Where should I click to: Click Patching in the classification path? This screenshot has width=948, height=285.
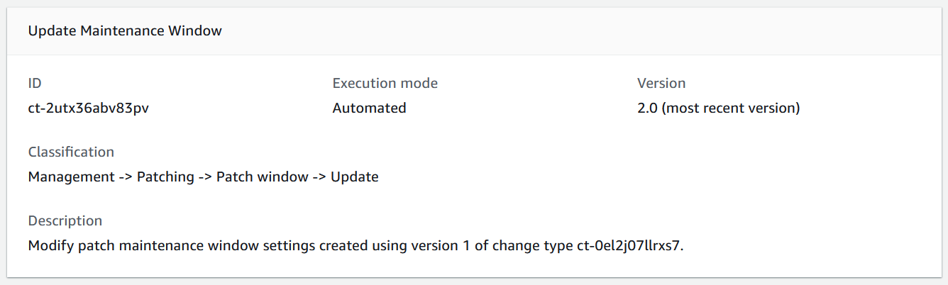(165, 177)
